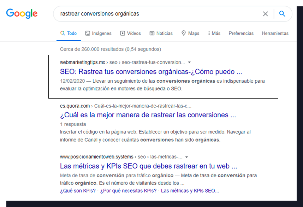The image size is (303, 207).
Task: Click the blue magnifying glass search button
Action: tap(282, 14)
